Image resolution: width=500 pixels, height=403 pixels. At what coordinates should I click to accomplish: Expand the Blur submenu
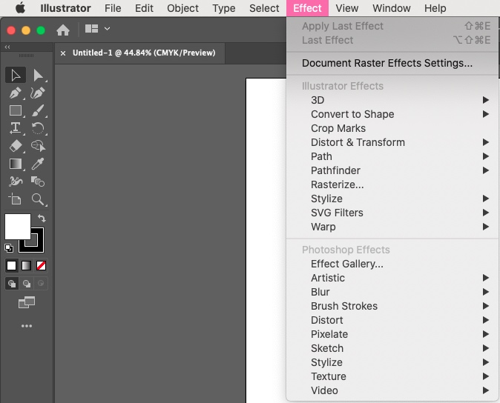point(392,292)
